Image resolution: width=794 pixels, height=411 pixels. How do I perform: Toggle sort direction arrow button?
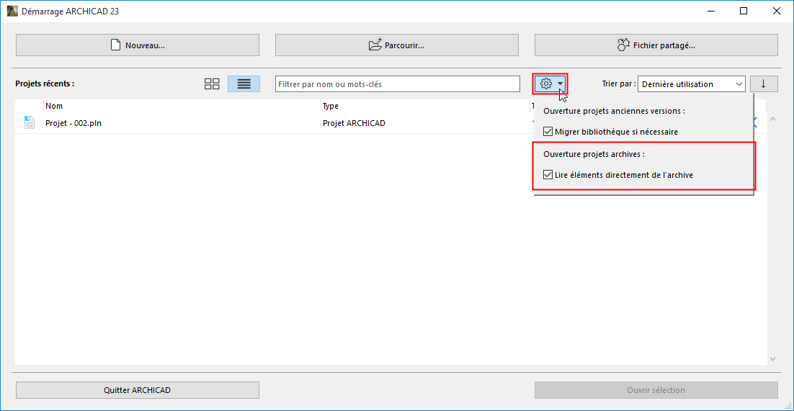click(764, 84)
